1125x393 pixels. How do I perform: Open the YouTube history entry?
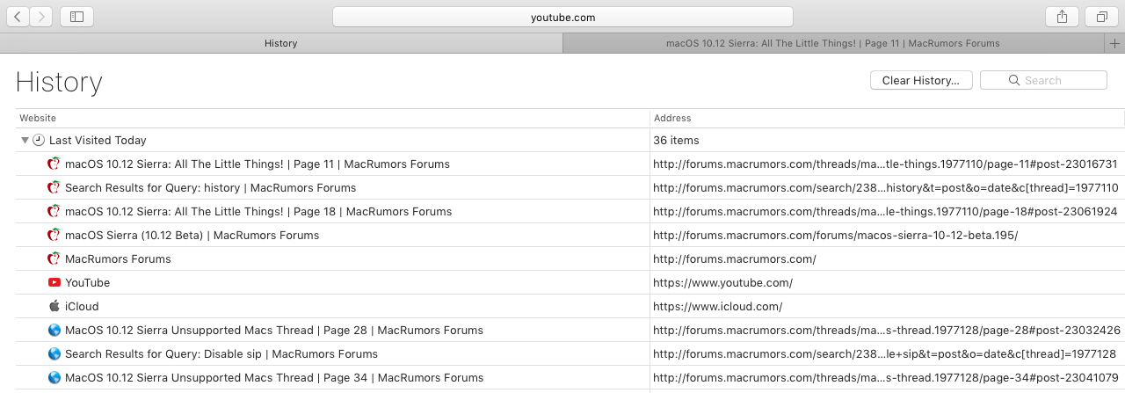pos(88,282)
